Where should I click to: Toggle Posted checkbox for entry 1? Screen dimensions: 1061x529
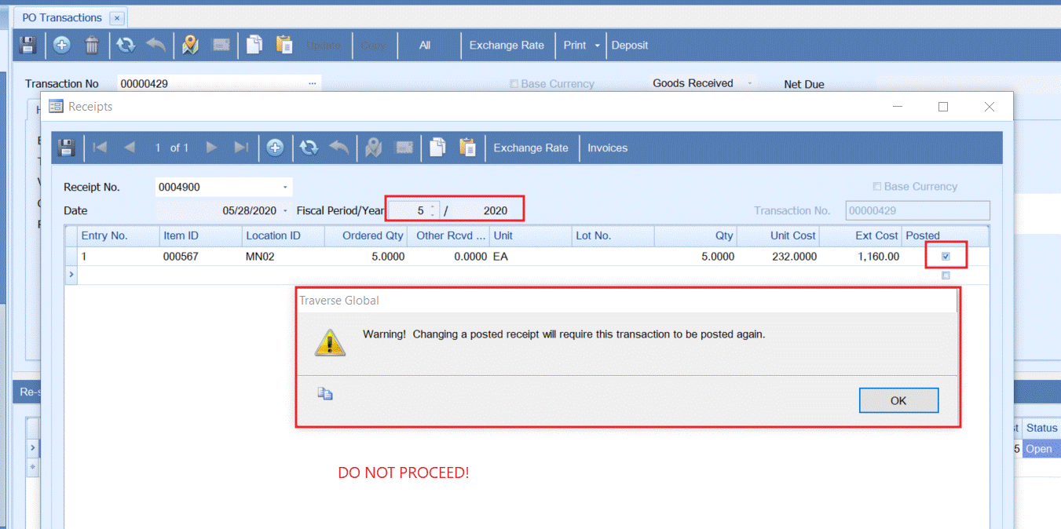(946, 256)
